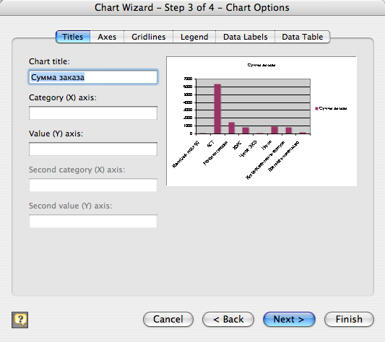Screen dimensions: 385x342
Task: Click the Value (Y) axis input
Action: tap(93, 149)
